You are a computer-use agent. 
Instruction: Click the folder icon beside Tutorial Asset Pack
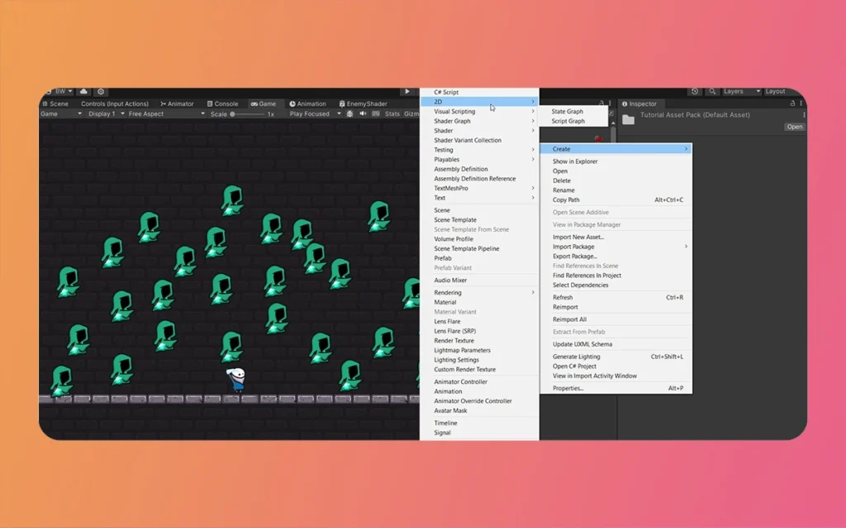[630, 119]
